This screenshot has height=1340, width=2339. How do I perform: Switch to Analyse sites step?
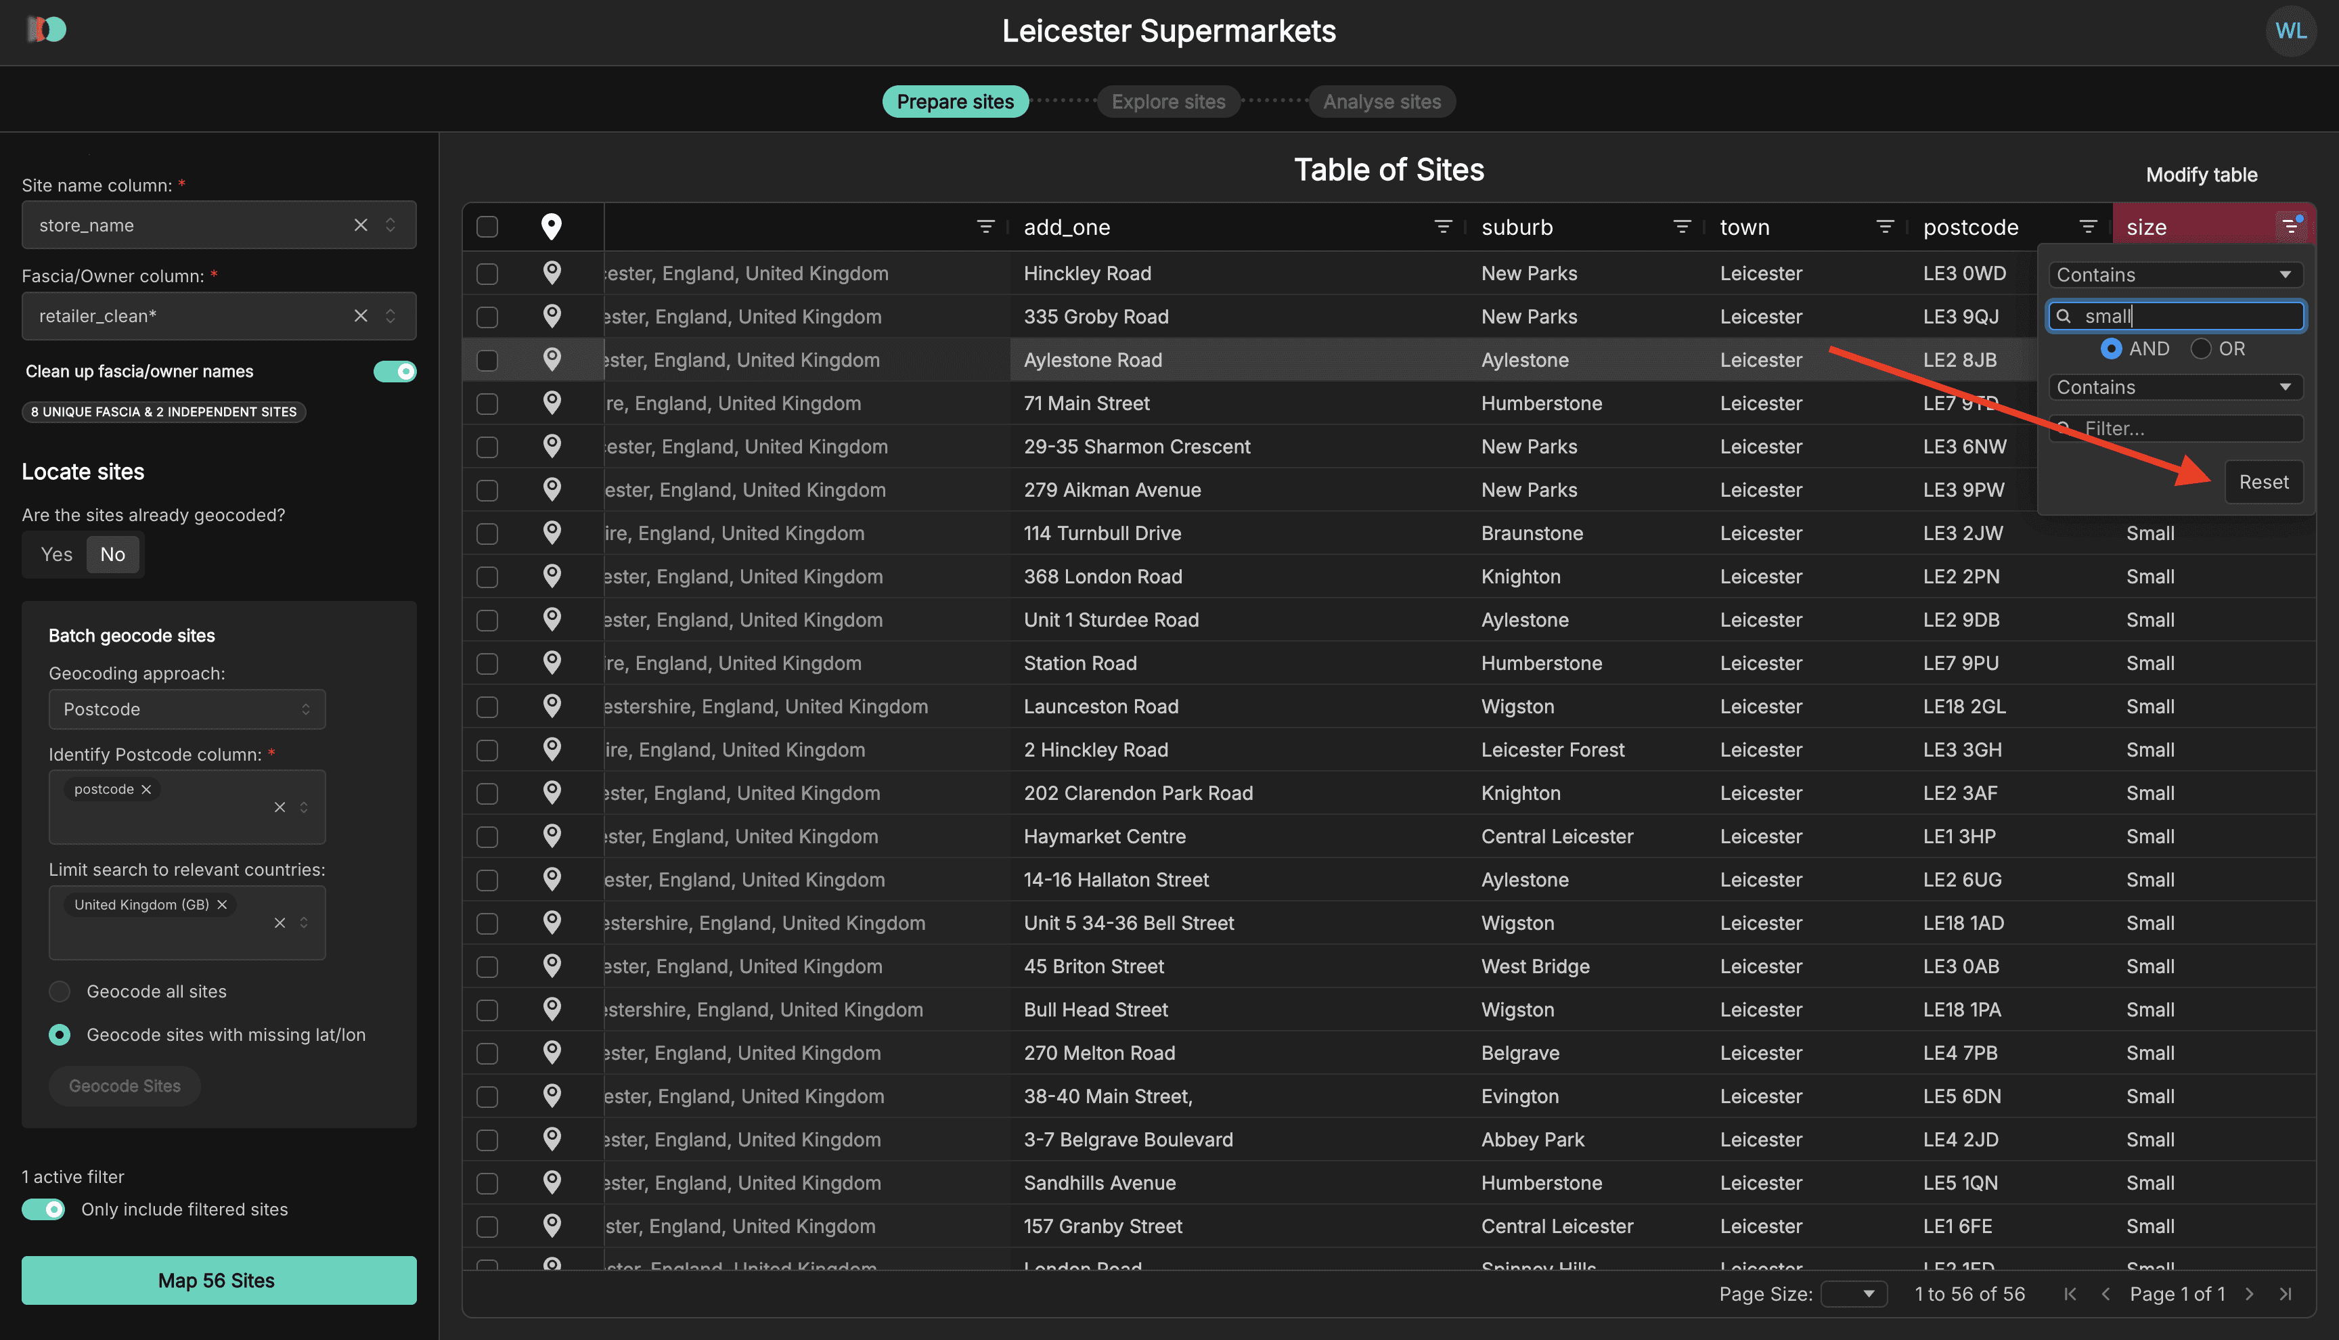click(x=1381, y=102)
